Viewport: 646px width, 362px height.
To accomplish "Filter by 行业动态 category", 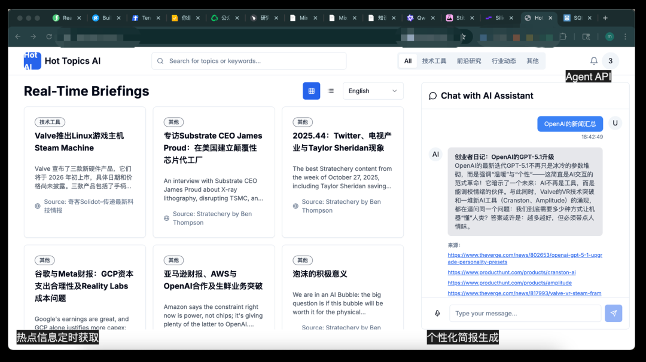I will coord(504,61).
